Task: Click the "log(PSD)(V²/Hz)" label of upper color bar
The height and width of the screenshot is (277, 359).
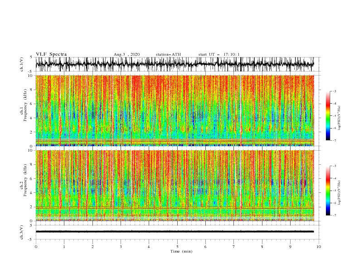Action: (x=340, y=118)
